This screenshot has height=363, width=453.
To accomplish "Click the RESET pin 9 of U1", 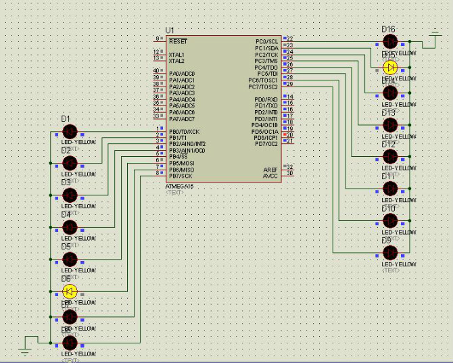I will [x=160, y=39].
